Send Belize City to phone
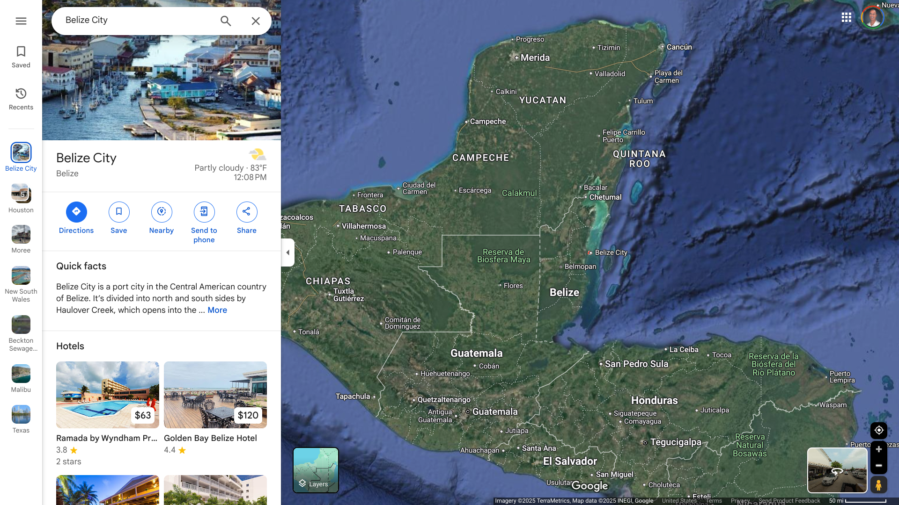This screenshot has height=505, width=899. coord(204,212)
